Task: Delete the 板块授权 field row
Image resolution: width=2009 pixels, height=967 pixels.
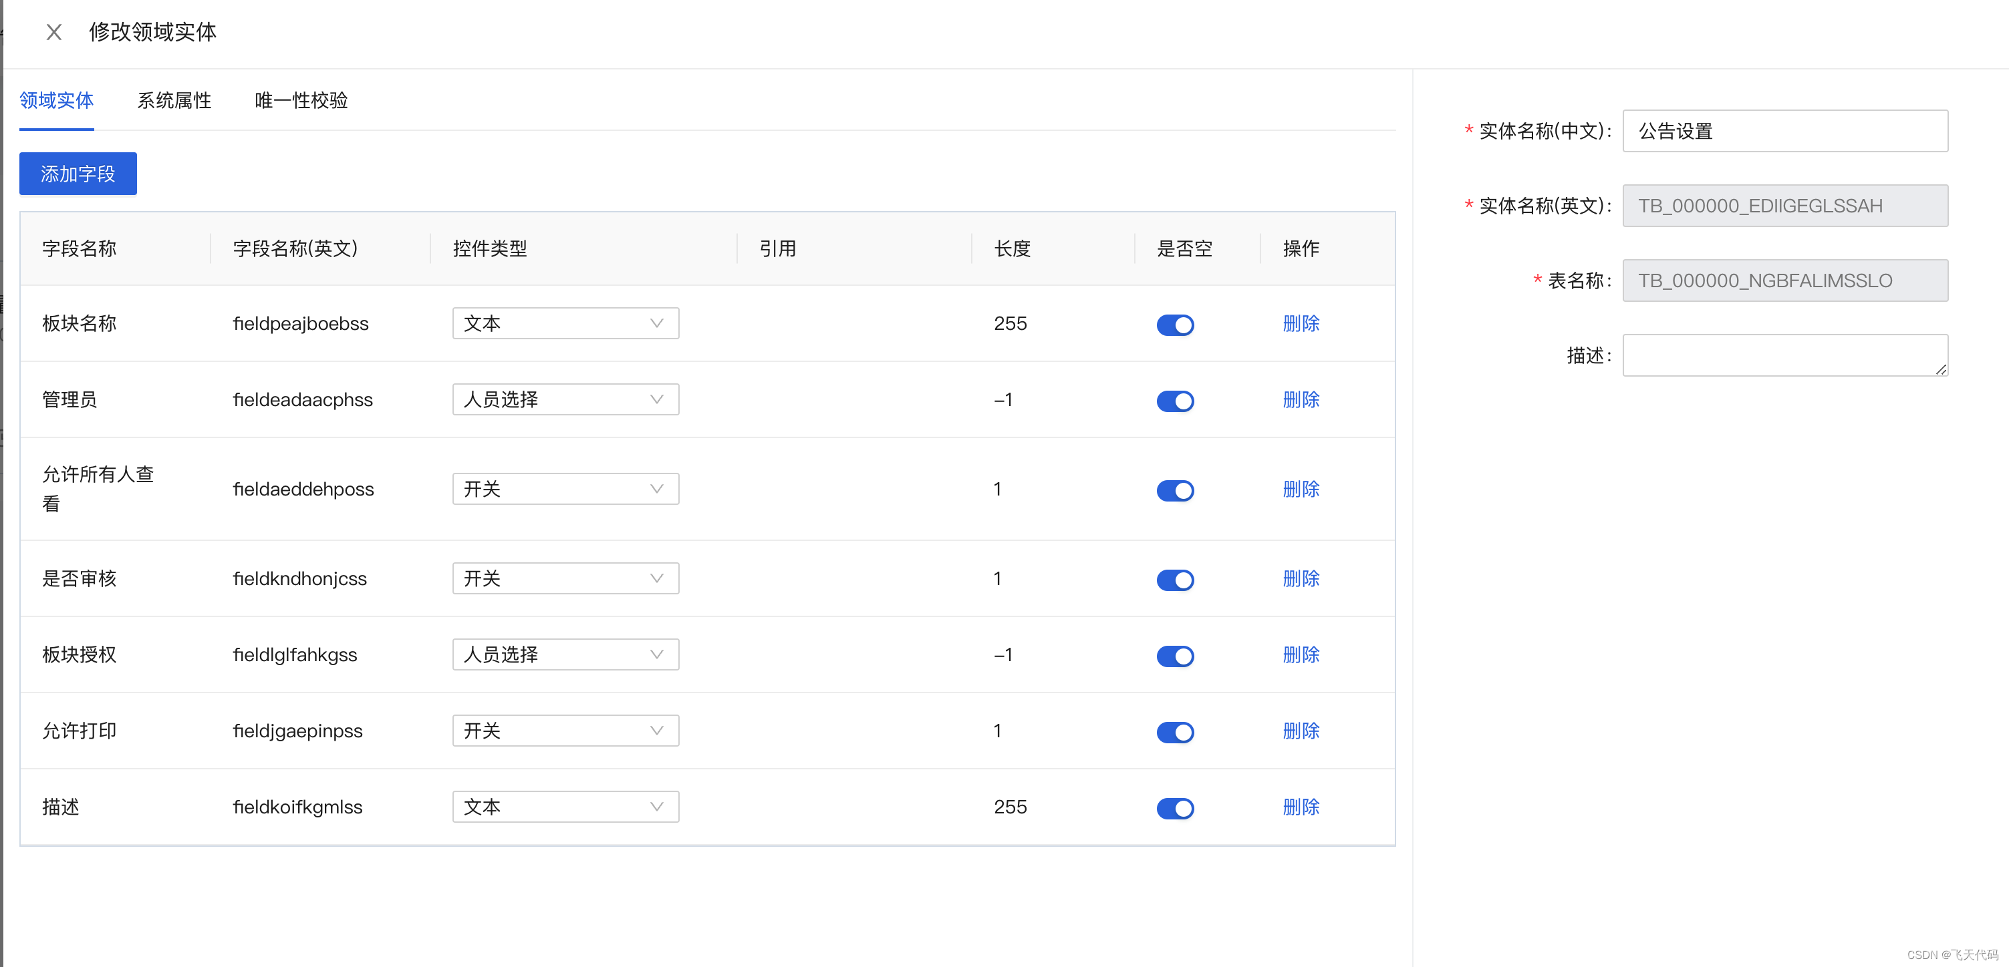Action: 1300,655
